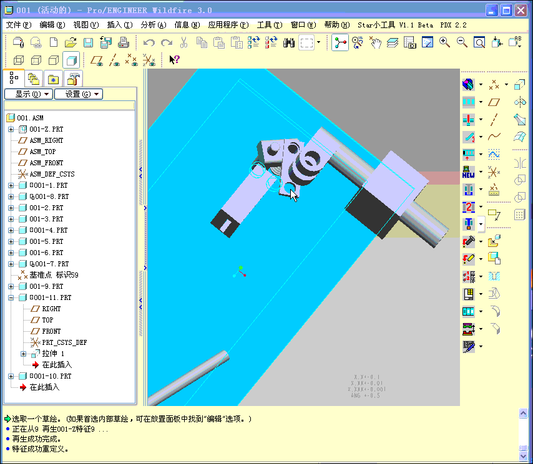Click the Cut scissors icon
This screenshot has height=464, width=533.
184,42
